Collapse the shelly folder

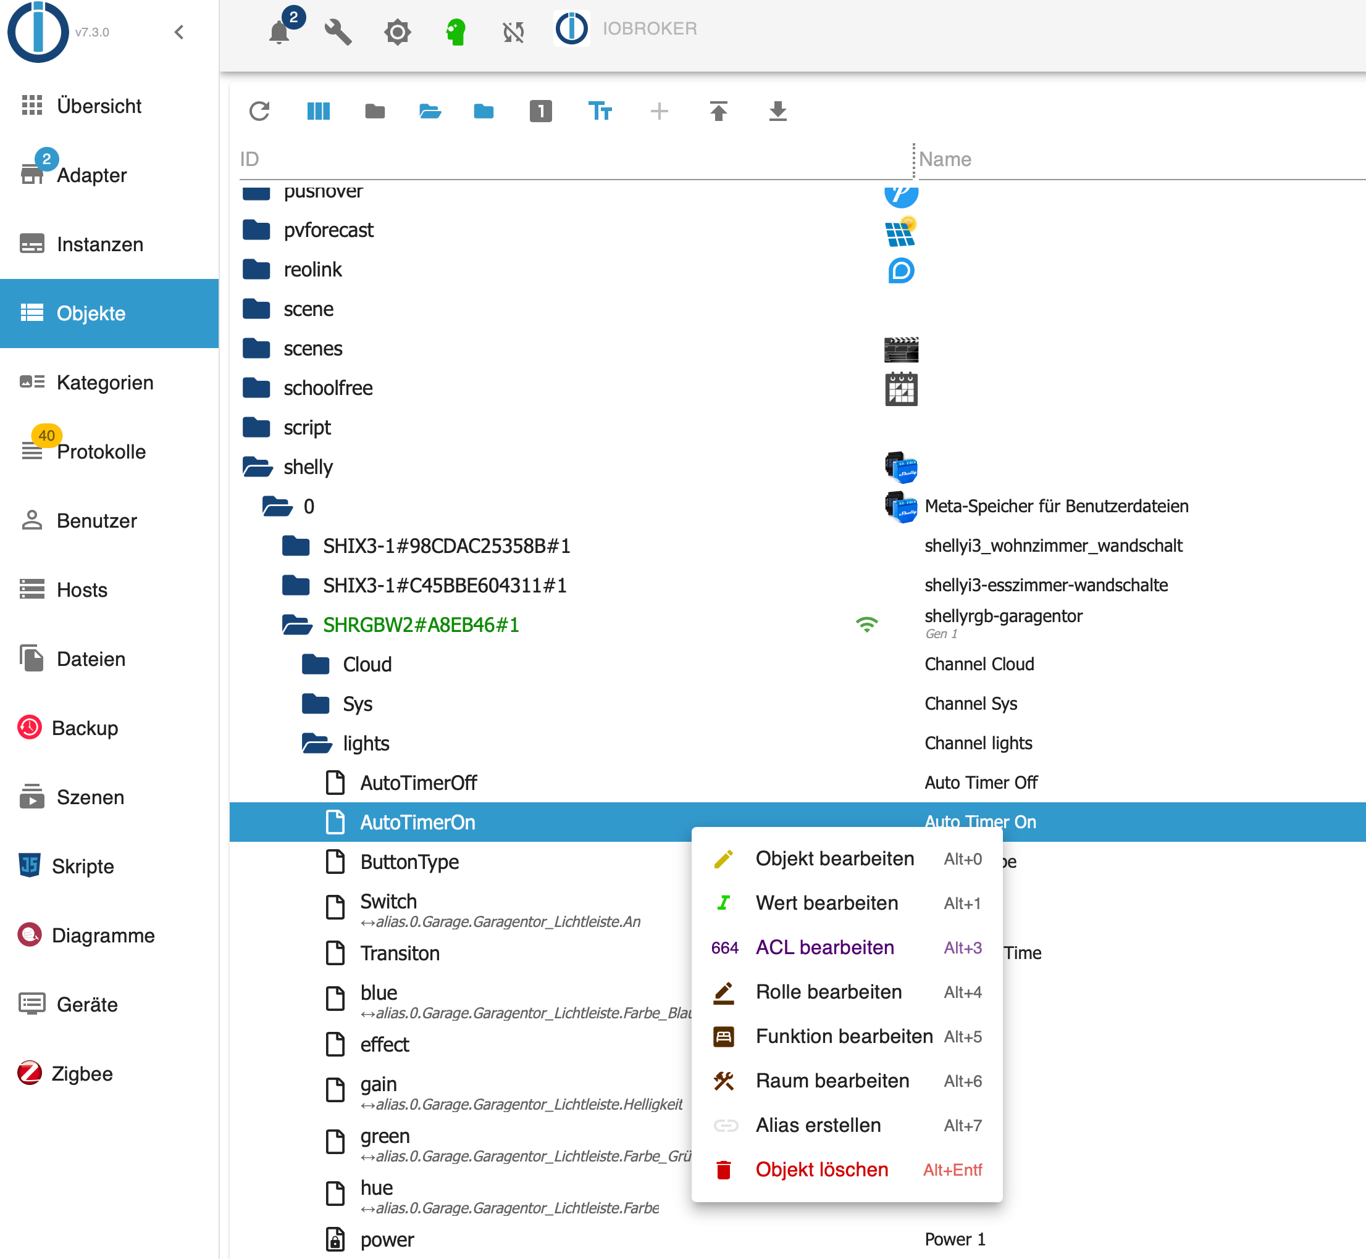point(258,467)
